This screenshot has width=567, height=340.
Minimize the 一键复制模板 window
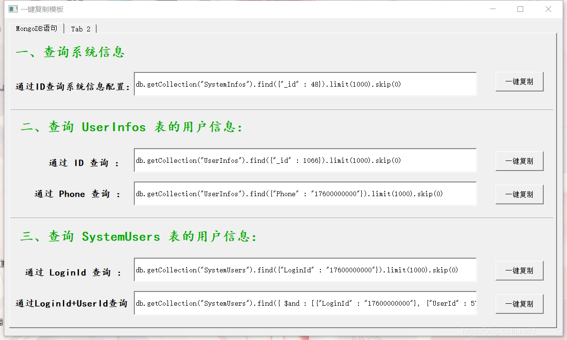493,9
